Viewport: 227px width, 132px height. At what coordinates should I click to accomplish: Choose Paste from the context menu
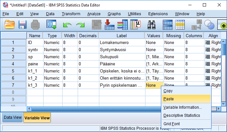pyautogui.click(x=186, y=99)
